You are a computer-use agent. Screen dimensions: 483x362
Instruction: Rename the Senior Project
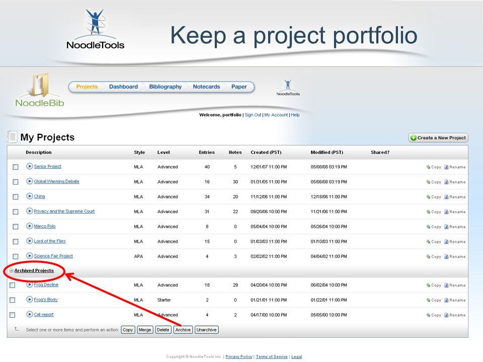pyautogui.click(x=455, y=167)
